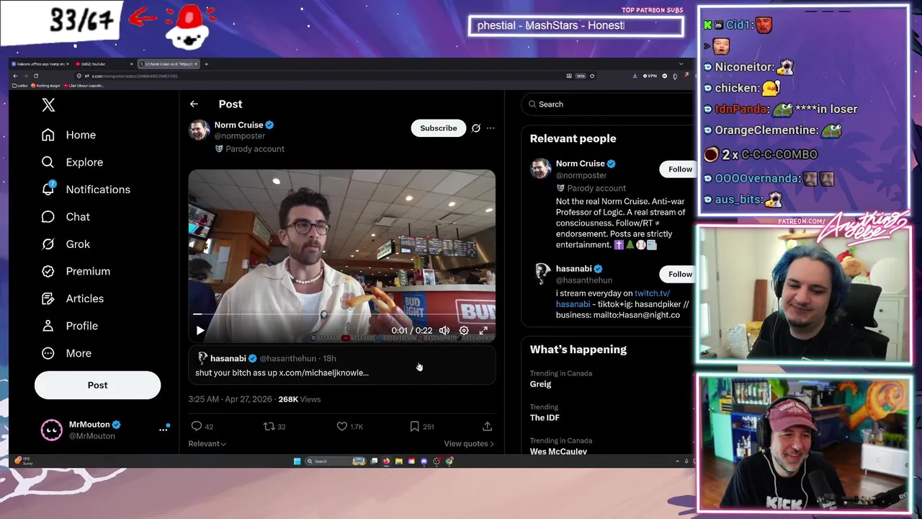
Task: Click the back arrow beside Post
Action: click(x=194, y=104)
